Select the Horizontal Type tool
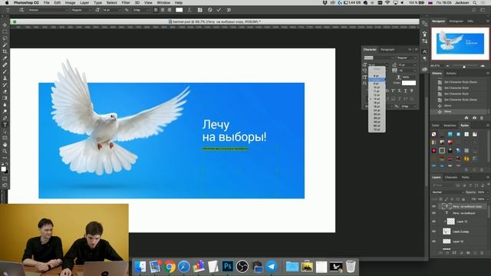The width and height of the screenshot is (491, 276). [5, 124]
